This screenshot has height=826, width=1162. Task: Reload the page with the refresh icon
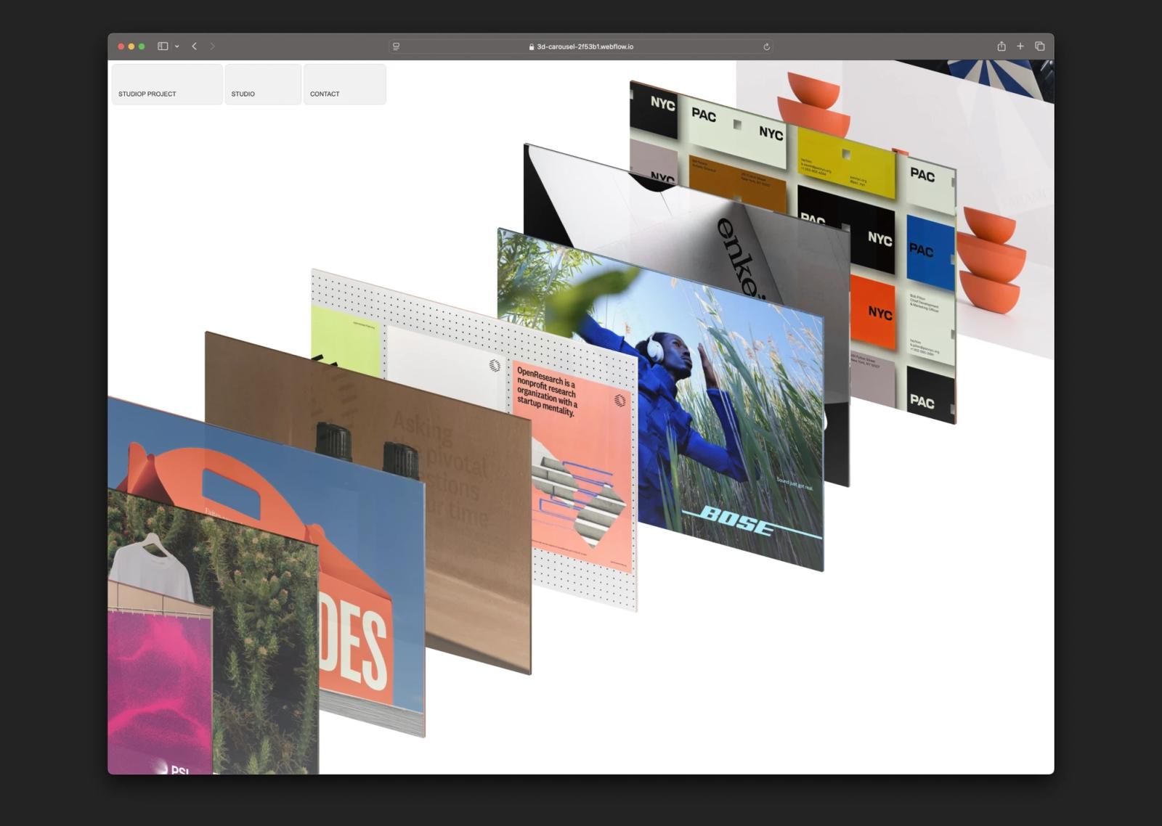766,46
